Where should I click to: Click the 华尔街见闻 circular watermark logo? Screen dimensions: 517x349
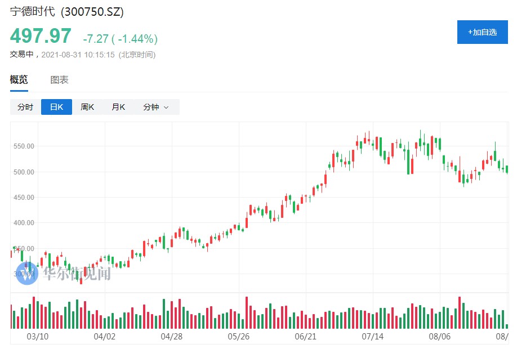click(x=26, y=274)
